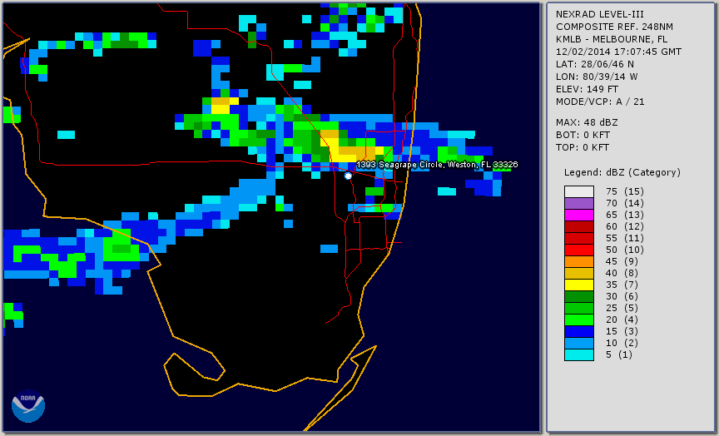The height and width of the screenshot is (436, 719).
Task: Click the 'KMLB - MELBOURNE, FL' station text
Action: 612,39
